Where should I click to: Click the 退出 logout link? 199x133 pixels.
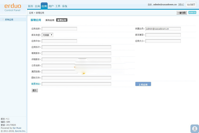(x=181, y=5)
